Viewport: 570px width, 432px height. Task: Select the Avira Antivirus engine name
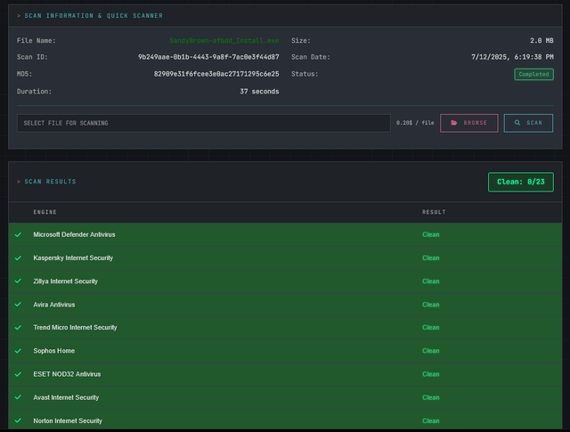pos(54,305)
